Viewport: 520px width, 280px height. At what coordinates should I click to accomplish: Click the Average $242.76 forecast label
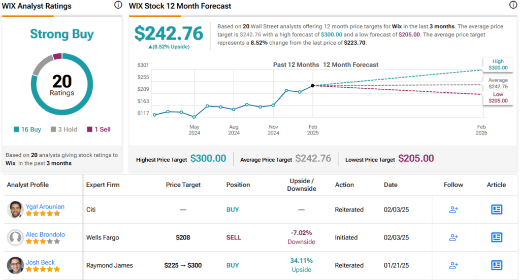point(498,83)
